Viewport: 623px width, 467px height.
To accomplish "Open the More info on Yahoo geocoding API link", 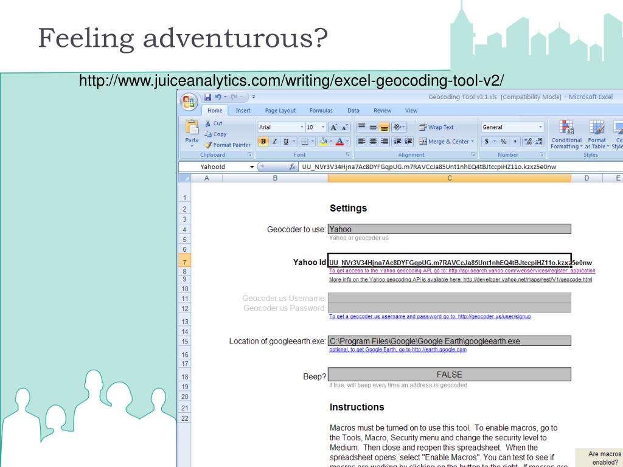I will tap(461, 280).
